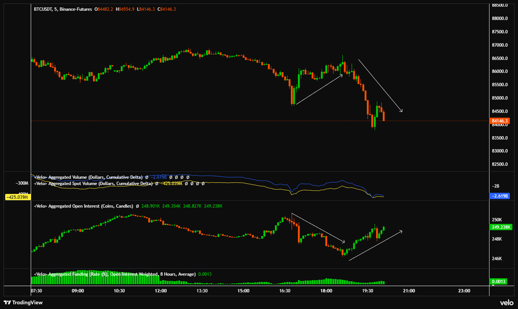Click the yellow -425.039M legend value
The width and height of the screenshot is (518, 309).
[171, 183]
